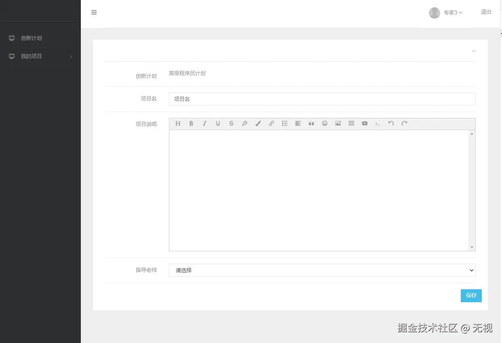This screenshot has height=343, width=502.
Task: Click the 指导老师 field label
Action: point(146,270)
